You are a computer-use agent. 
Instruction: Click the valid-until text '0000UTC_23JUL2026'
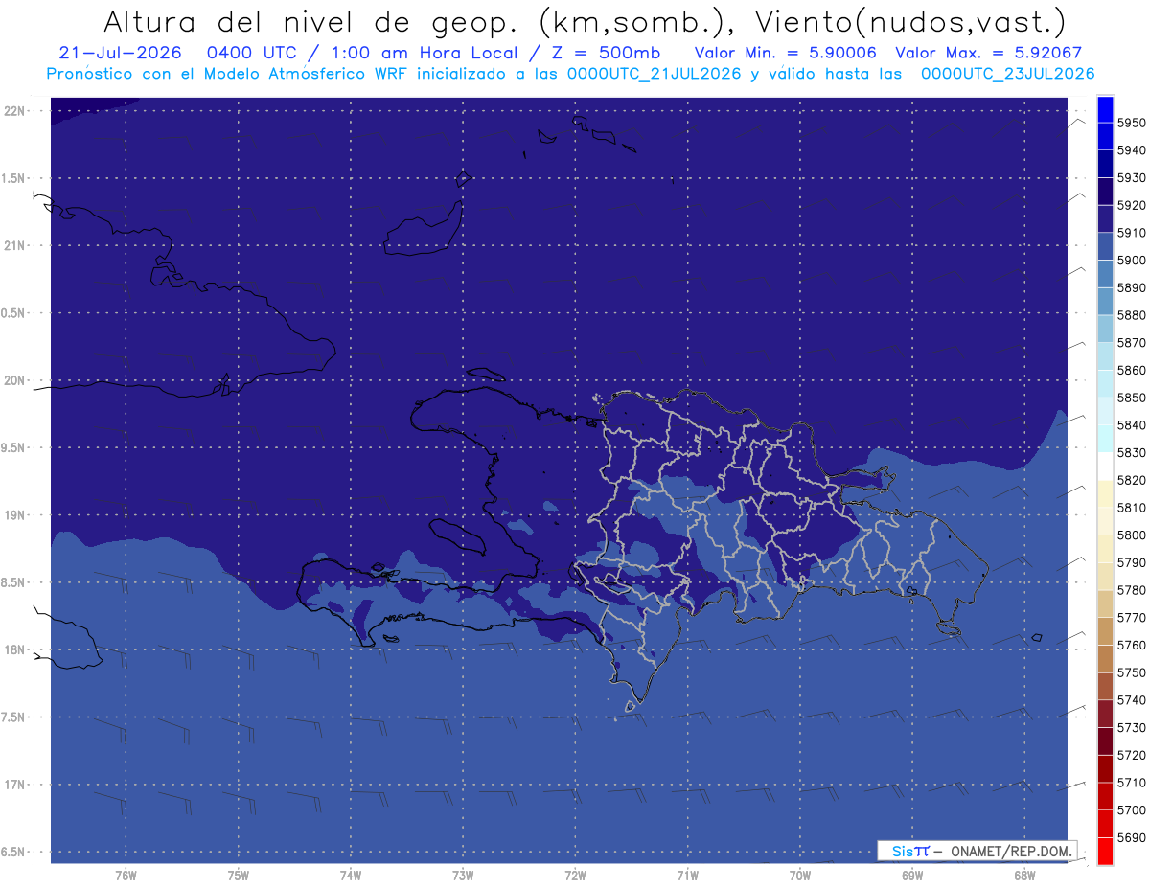[1007, 73]
